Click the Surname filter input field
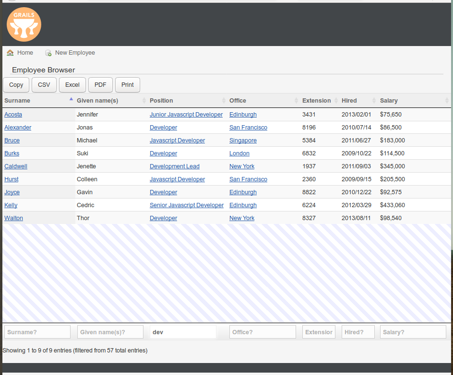Screen dimensions: 453x375 37,331
